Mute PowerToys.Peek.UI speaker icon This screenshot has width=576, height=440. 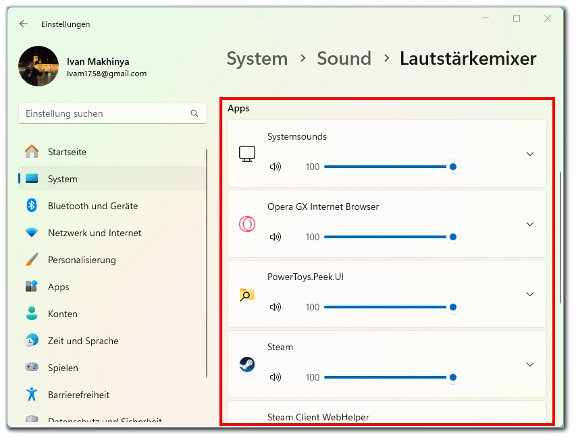coord(276,307)
